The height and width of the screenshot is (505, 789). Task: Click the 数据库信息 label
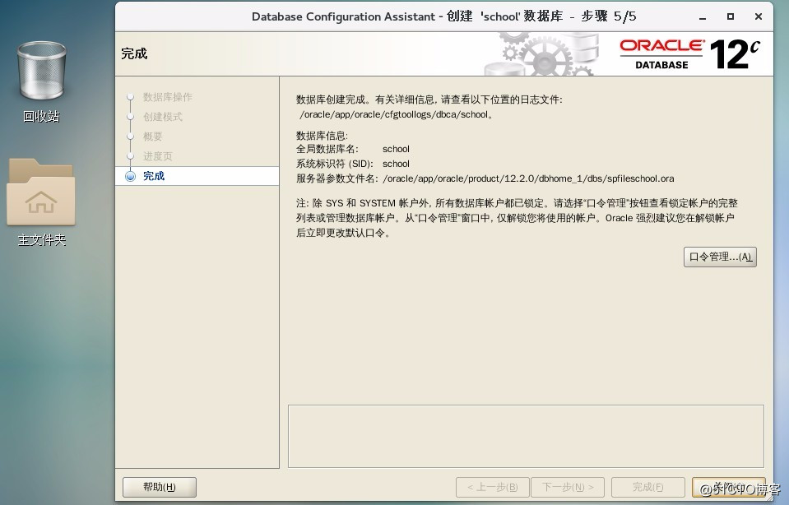(322, 136)
